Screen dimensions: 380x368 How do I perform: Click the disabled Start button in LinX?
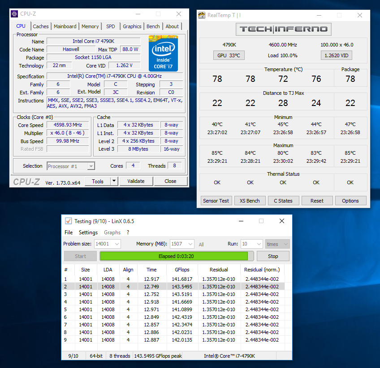pos(80,256)
